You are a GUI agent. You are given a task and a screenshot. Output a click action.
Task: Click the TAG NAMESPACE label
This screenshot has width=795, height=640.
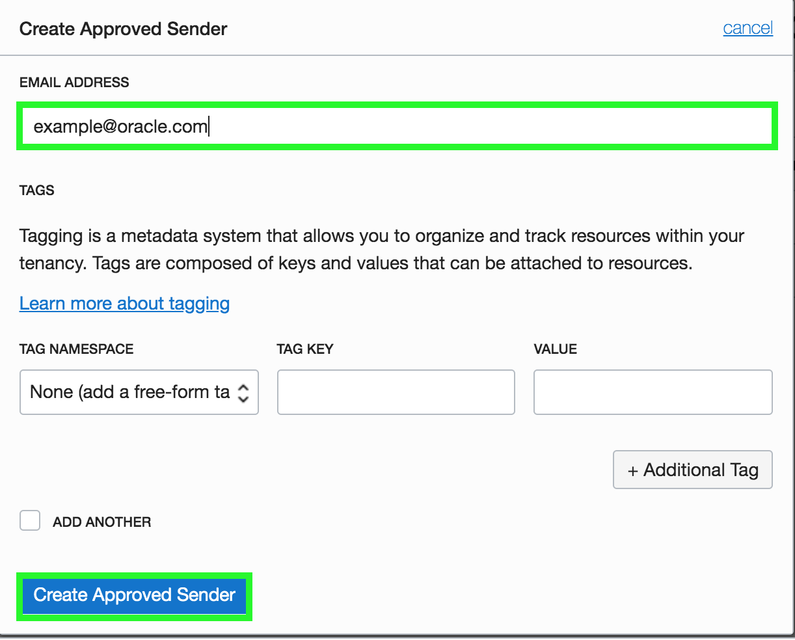[77, 349]
